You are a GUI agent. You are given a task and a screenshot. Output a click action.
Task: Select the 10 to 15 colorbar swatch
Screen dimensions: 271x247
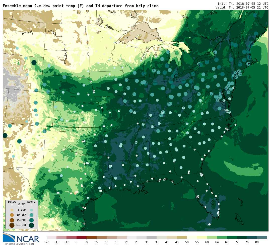coord(112,237)
